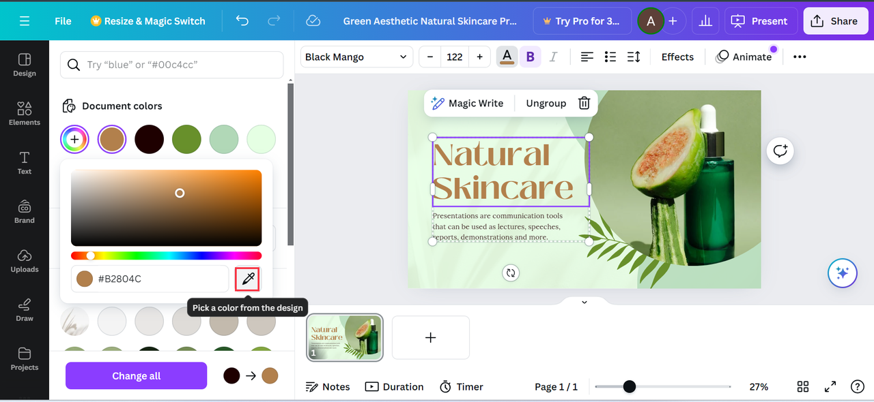The height and width of the screenshot is (402, 874).
Task: Add a comment on the canvas
Action: (x=780, y=151)
